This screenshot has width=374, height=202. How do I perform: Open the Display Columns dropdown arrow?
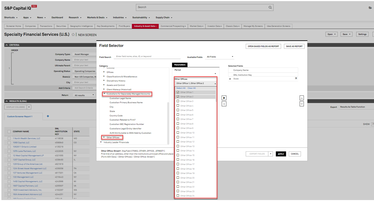29,107
